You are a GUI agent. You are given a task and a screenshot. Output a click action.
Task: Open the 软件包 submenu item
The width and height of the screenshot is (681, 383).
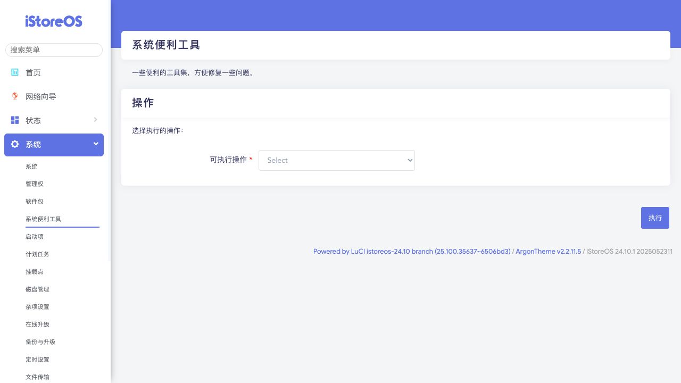point(35,202)
